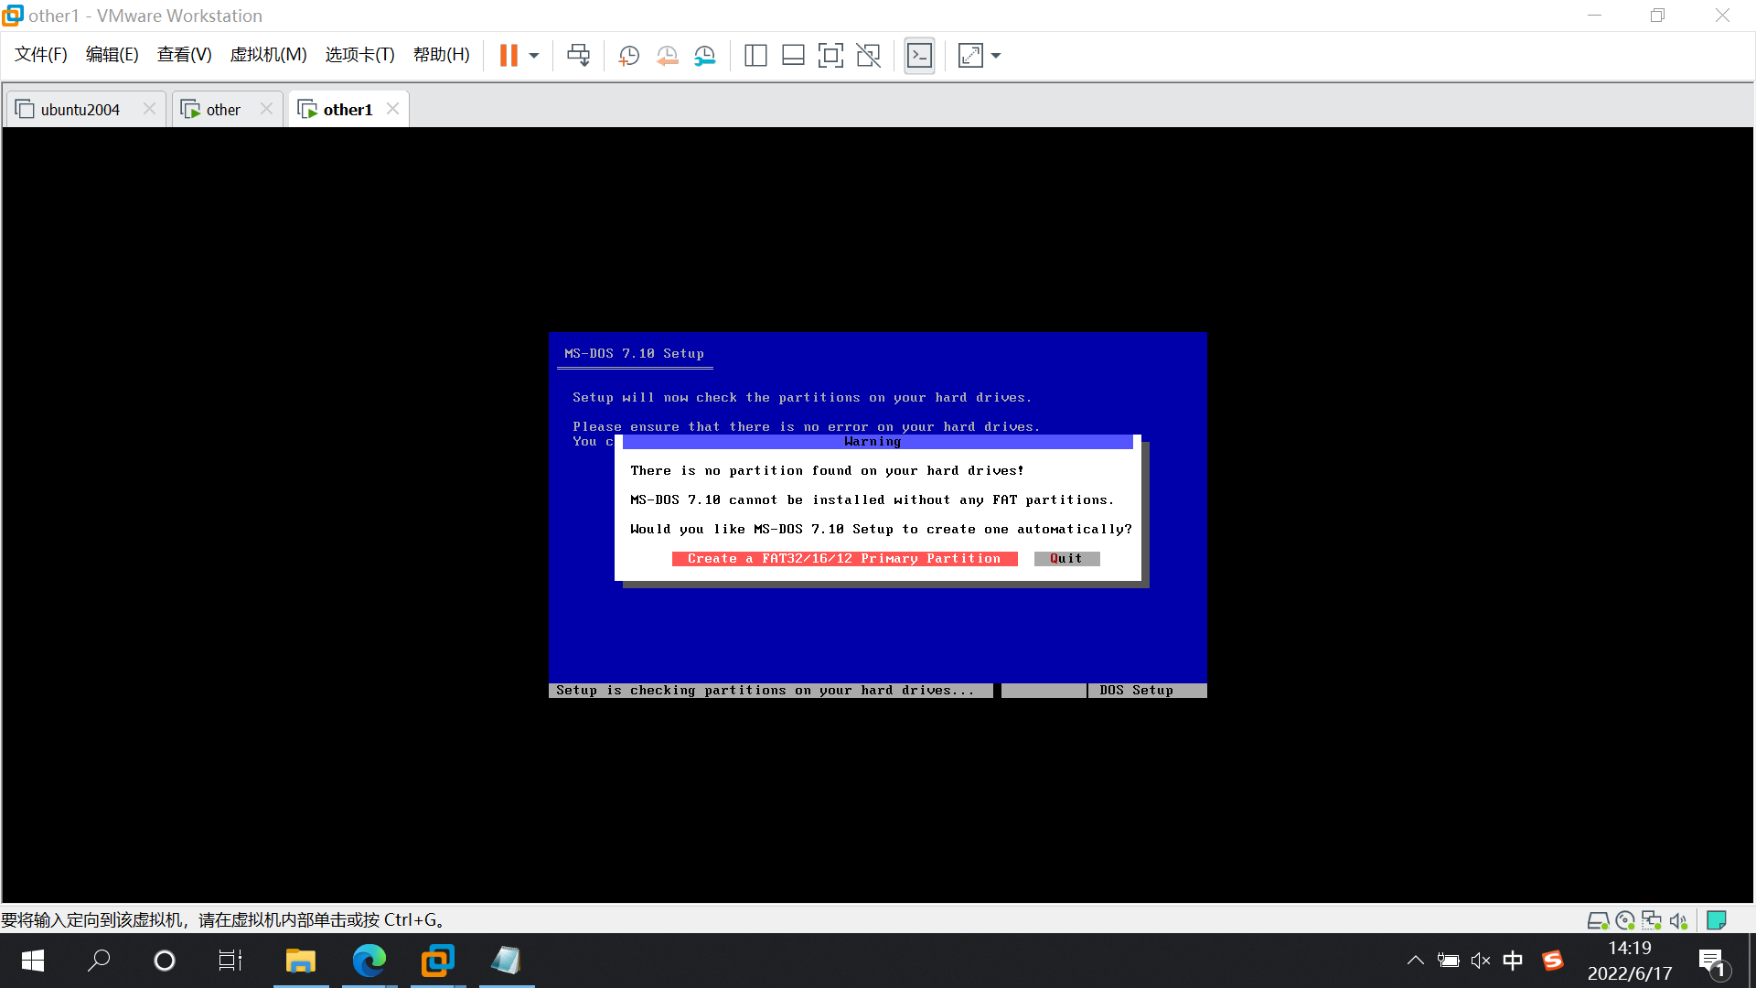Click the network adapter status icon
The height and width of the screenshot is (988, 1756).
[1651, 920]
